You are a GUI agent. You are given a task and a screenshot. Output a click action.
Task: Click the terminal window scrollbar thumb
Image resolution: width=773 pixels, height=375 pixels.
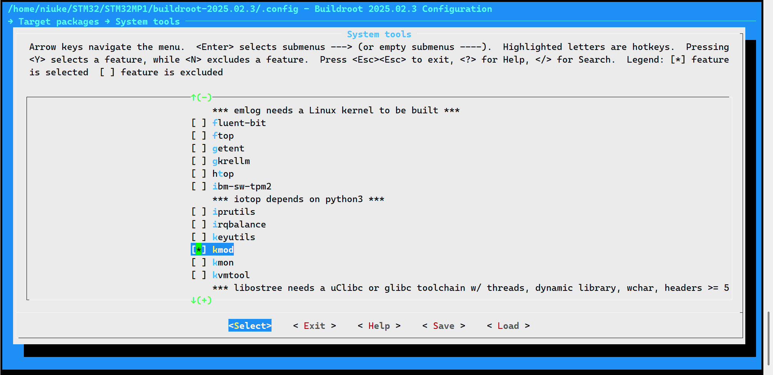click(768, 338)
